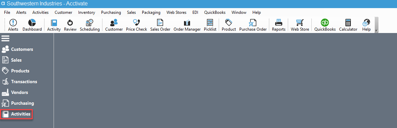Toggle the hamburger sidebar menu
The width and height of the screenshot is (397, 128).
click(6, 38)
